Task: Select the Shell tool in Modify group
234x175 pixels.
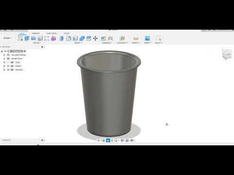Action: coord(75,38)
